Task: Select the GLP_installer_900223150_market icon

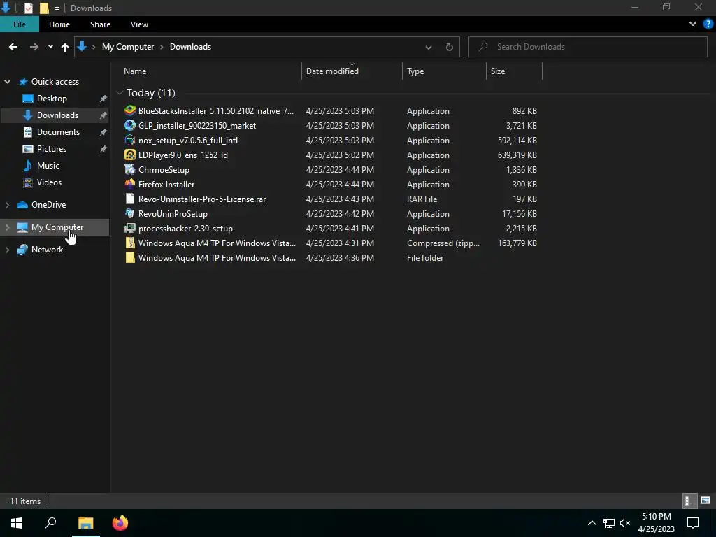Action: click(x=130, y=125)
